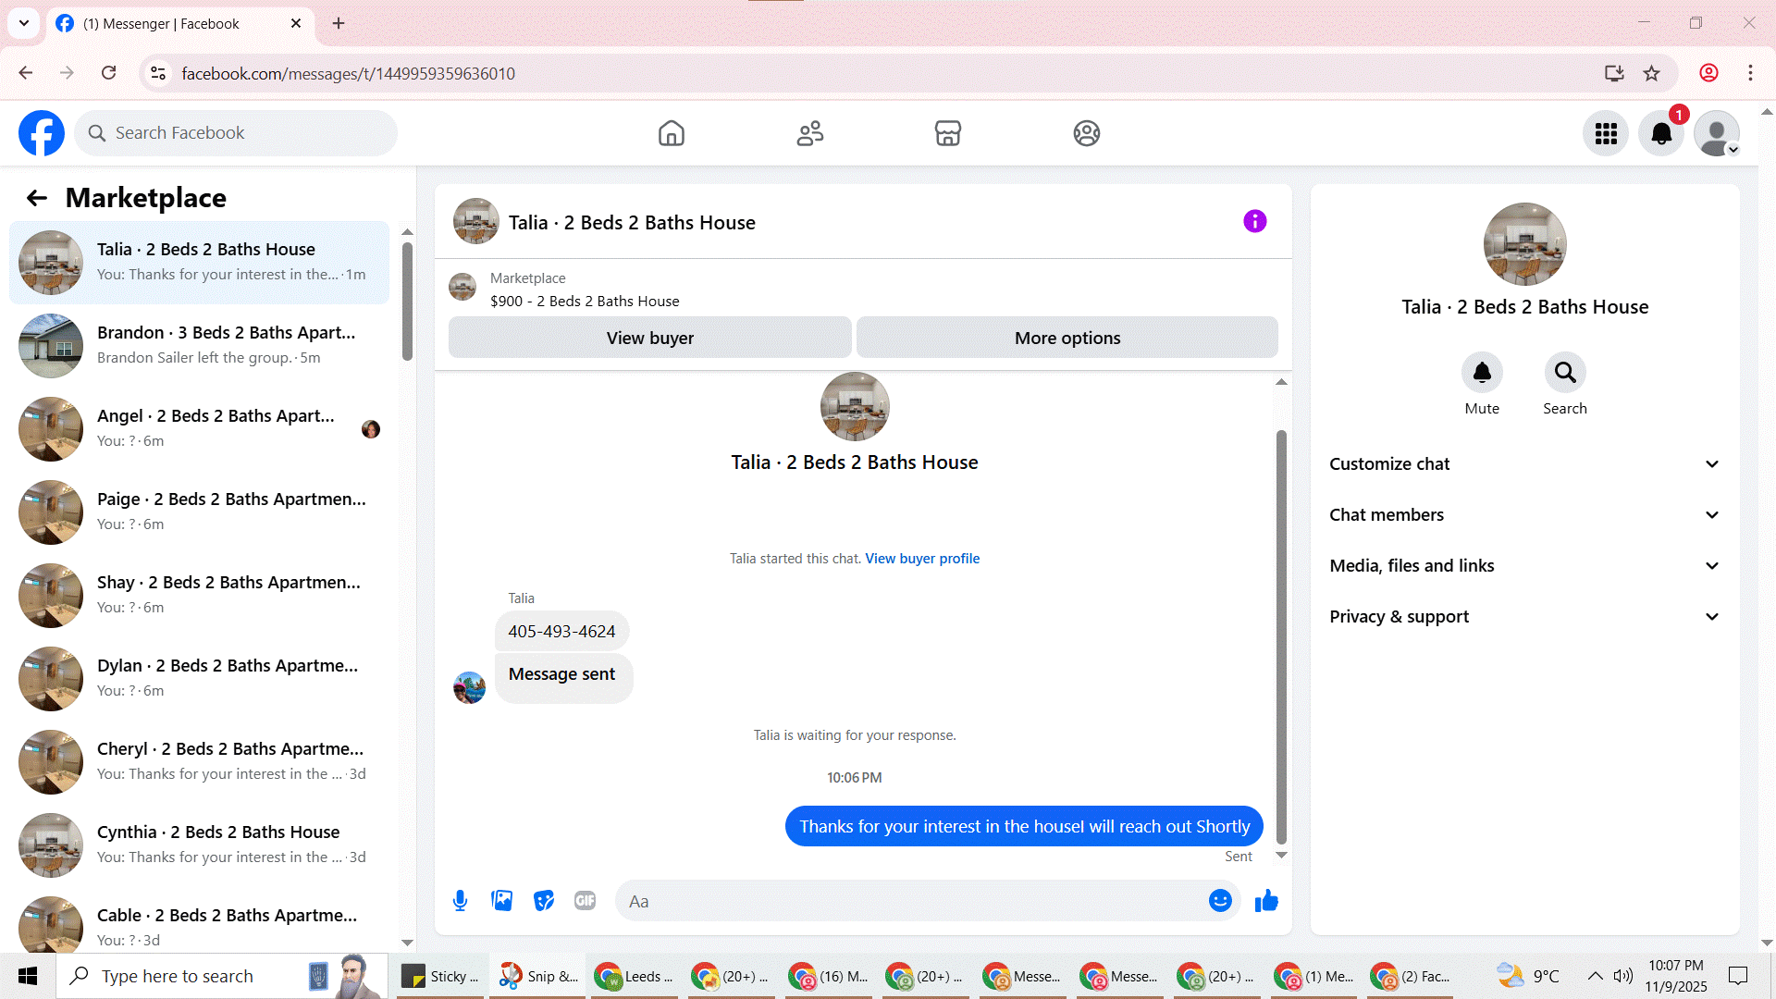
Task: Click the address bar URL
Action: [x=348, y=74]
